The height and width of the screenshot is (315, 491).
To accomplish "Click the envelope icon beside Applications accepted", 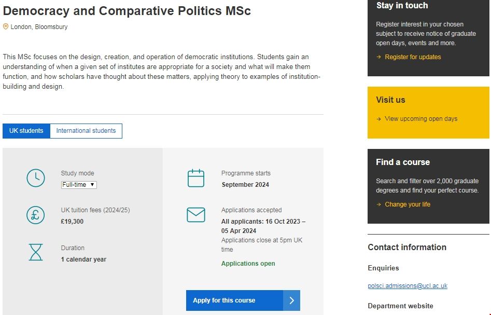I will (x=196, y=215).
